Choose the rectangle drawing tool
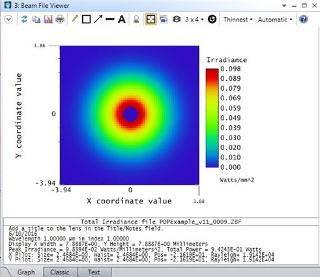 tap(86, 20)
